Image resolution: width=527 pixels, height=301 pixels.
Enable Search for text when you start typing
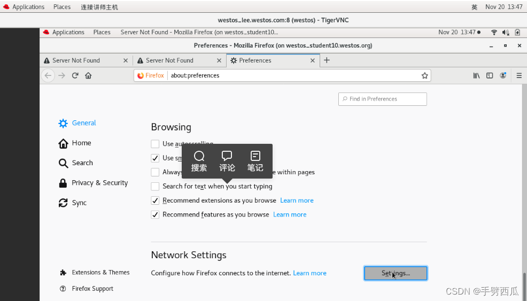[155, 186]
